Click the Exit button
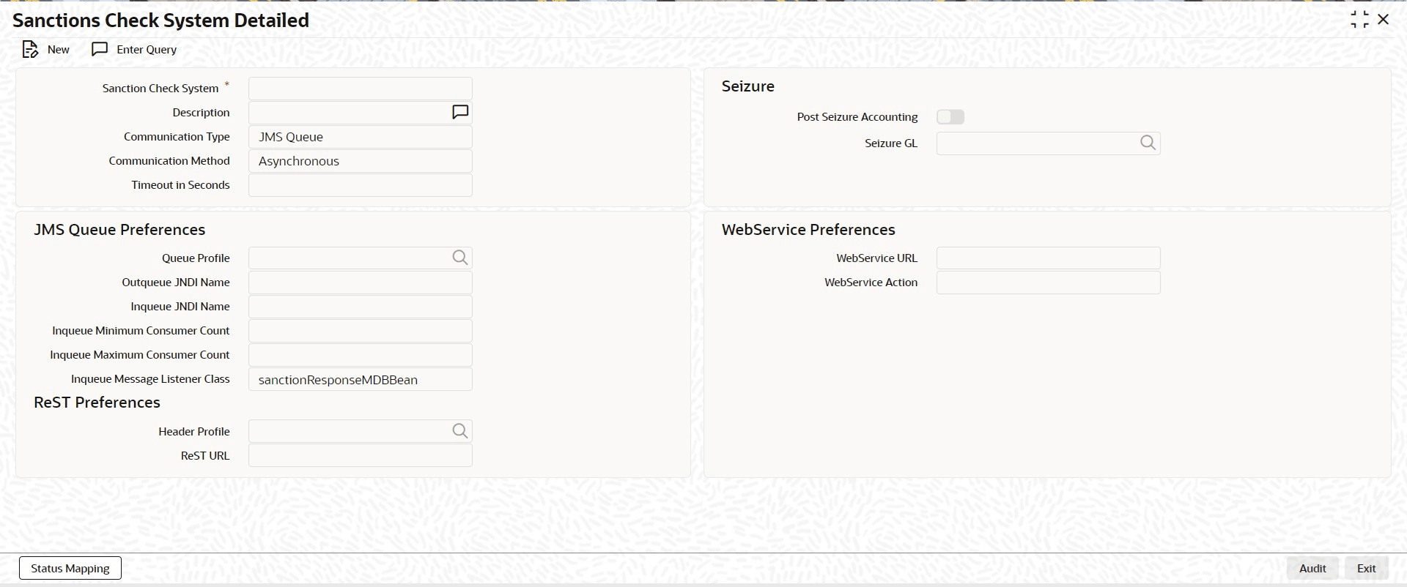1407x587 pixels. [1367, 568]
